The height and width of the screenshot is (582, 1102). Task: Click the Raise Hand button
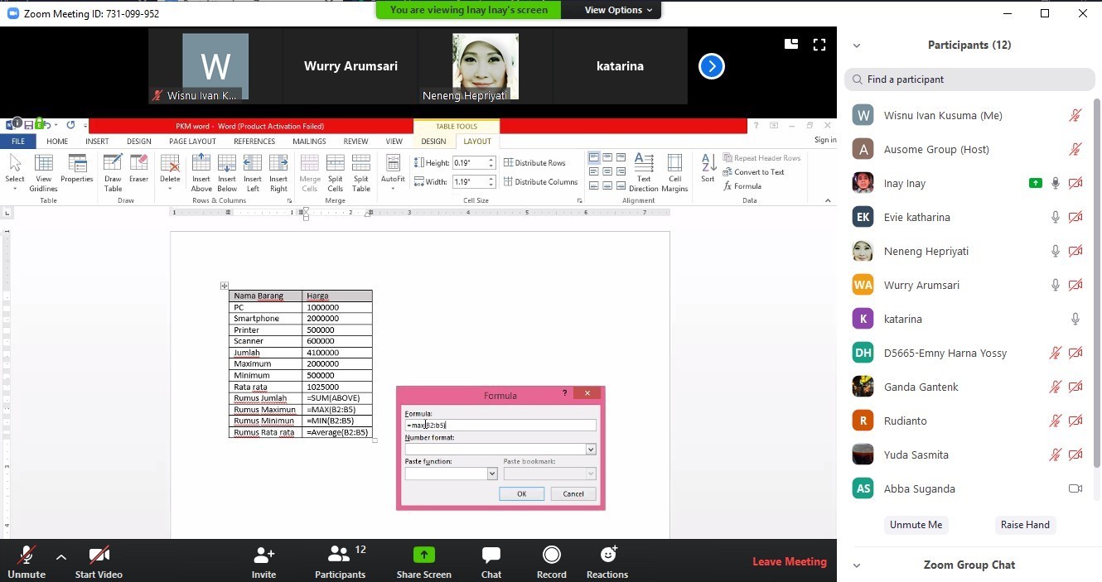pos(1025,524)
